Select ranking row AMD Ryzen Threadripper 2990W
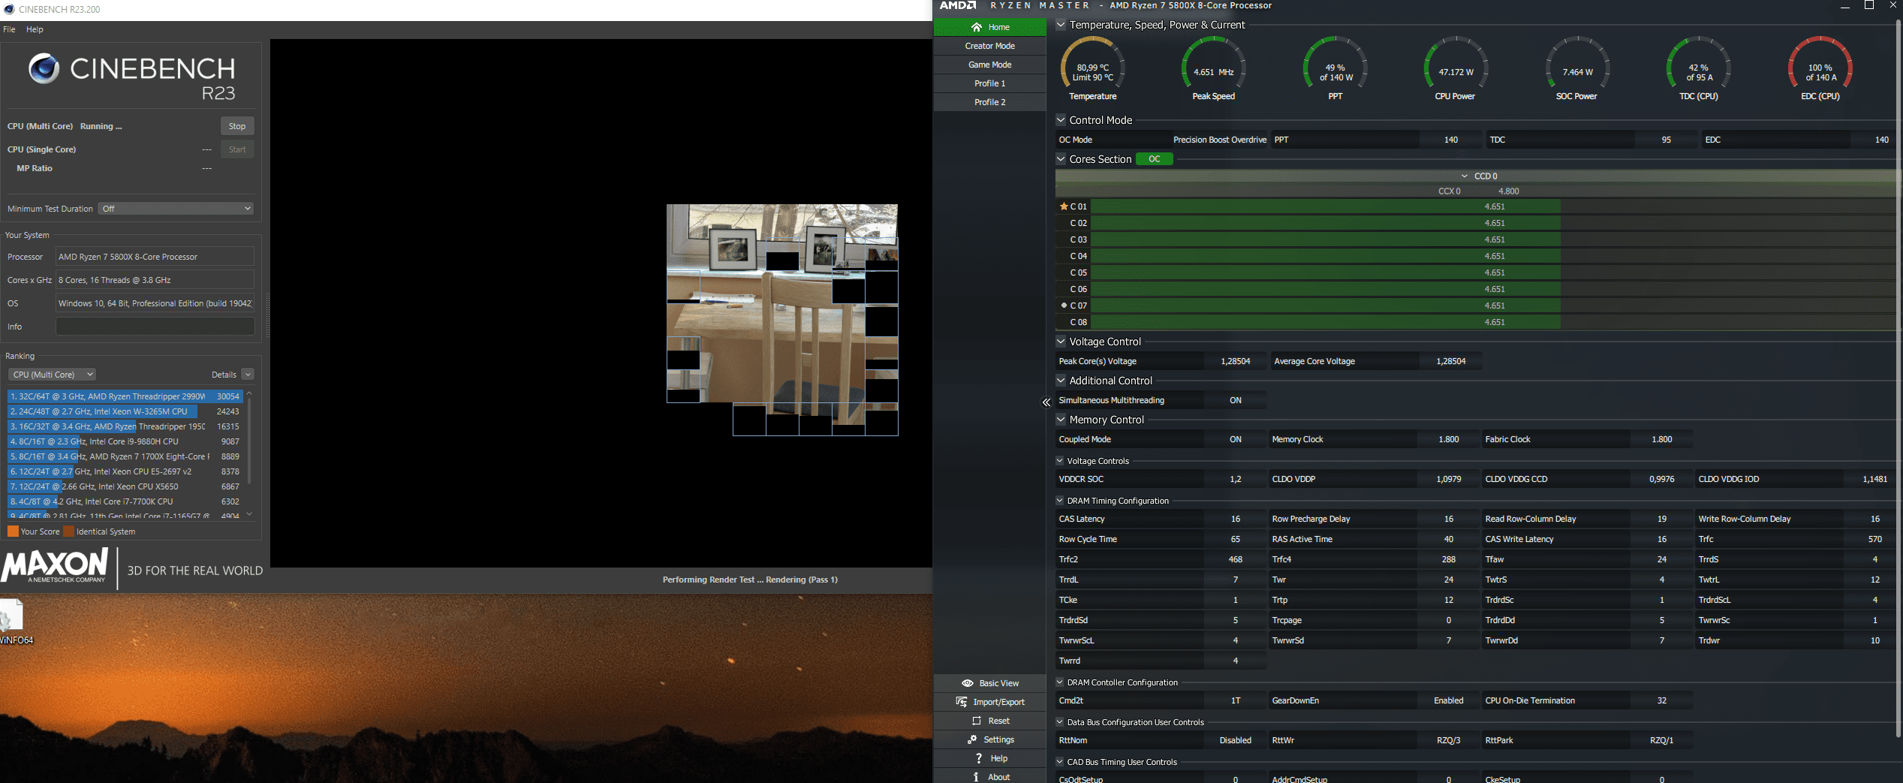The height and width of the screenshot is (783, 1903). click(125, 396)
